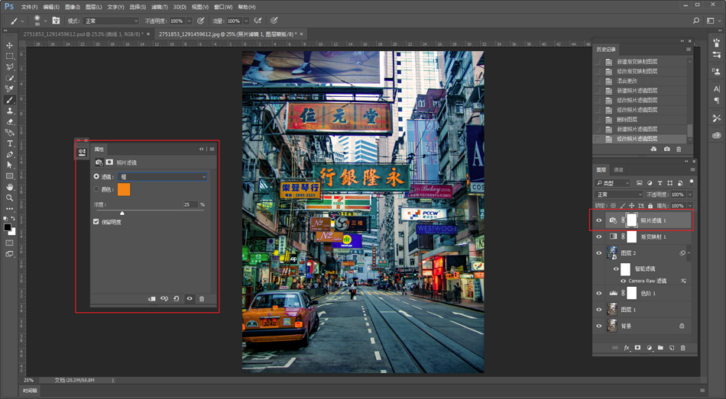Enable the 保留明度 checkbox
Viewport: 726px width, 399px height.
click(96, 222)
